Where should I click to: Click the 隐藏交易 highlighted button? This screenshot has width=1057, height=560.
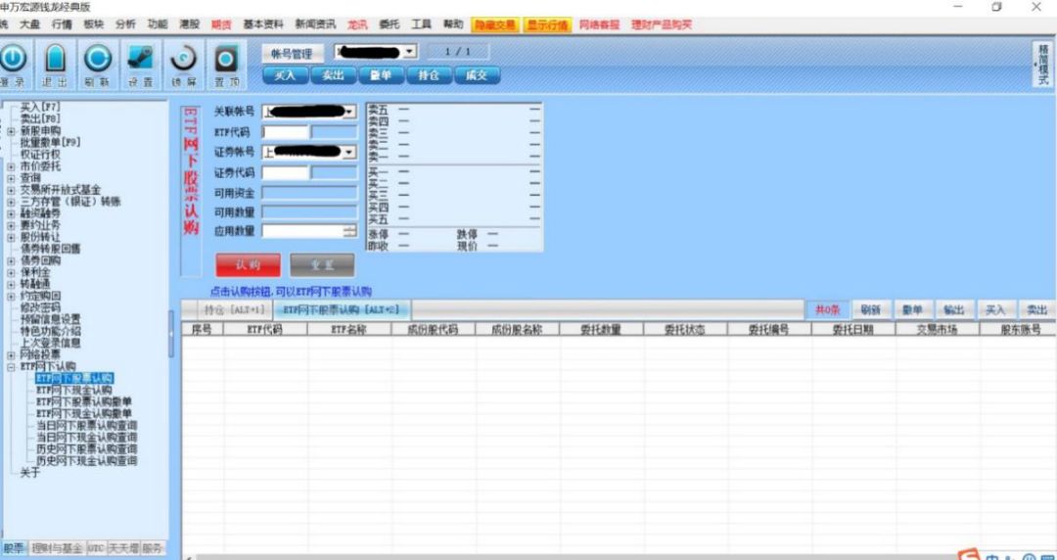coord(495,25)
